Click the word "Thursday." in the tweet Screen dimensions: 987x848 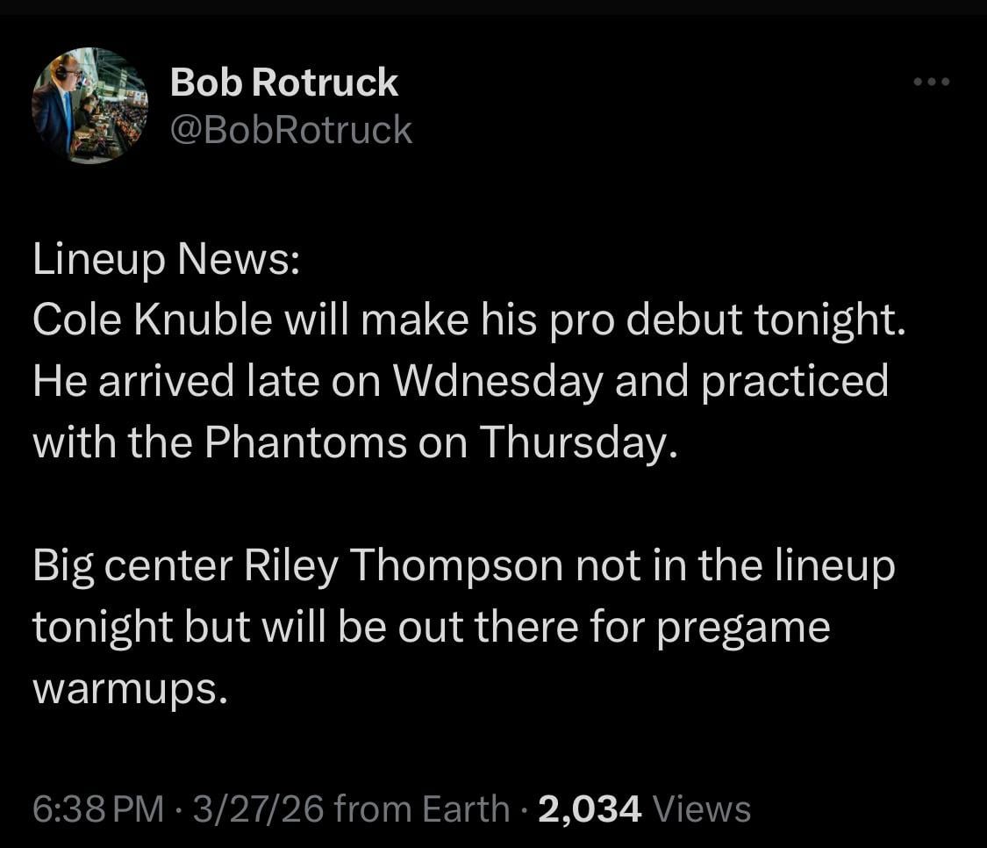[579, 443]
